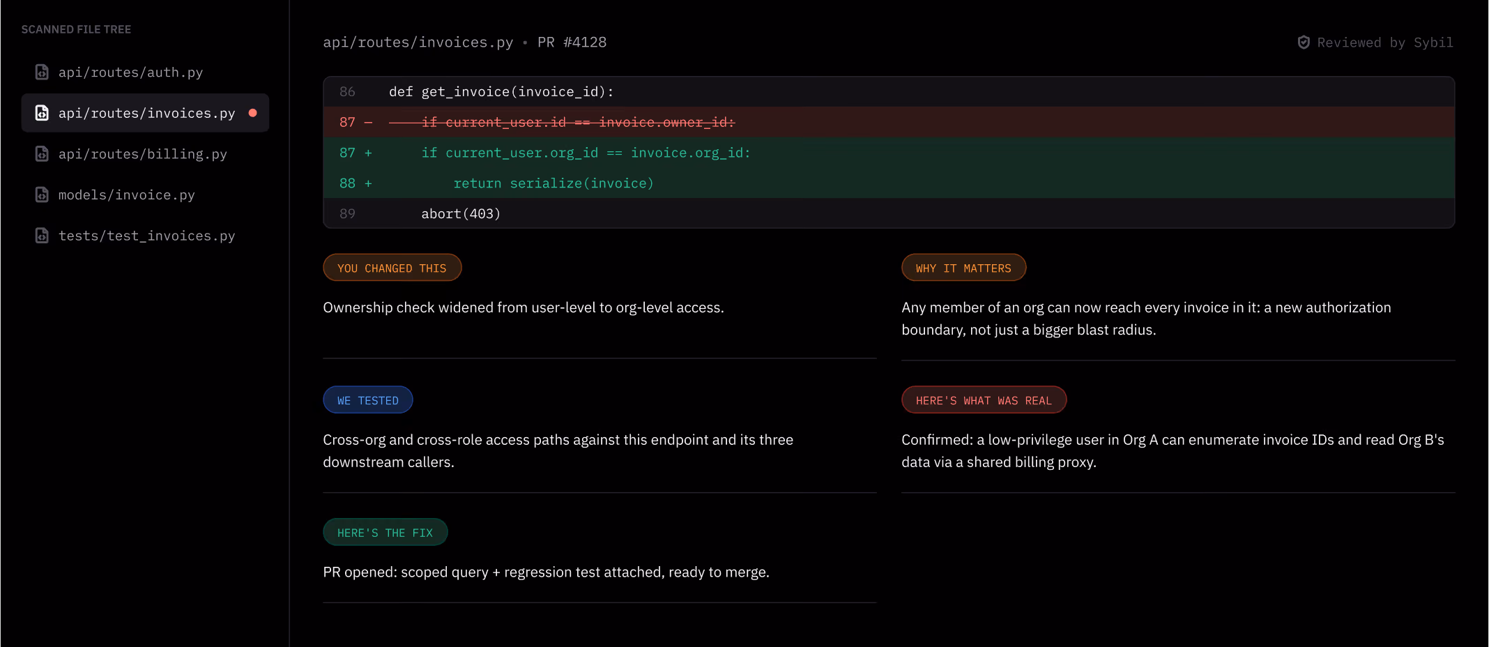Click the SCANNED FILE TREE heading

click(x=76, y=29)
